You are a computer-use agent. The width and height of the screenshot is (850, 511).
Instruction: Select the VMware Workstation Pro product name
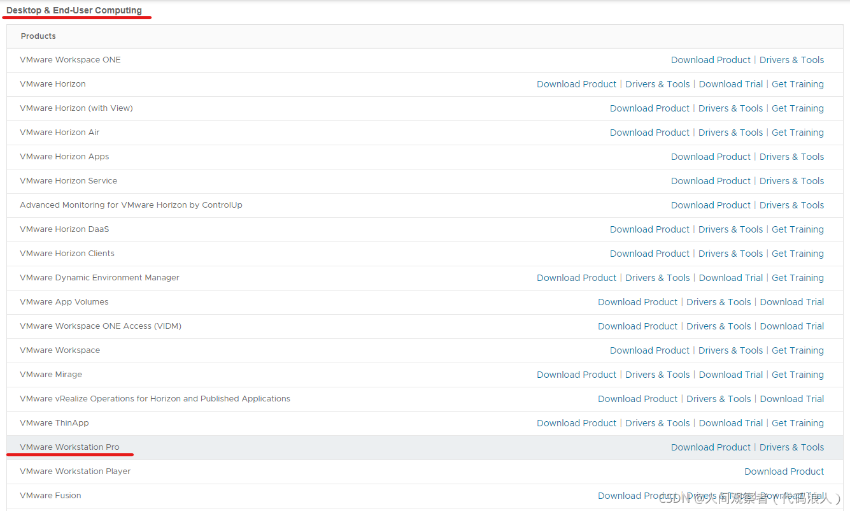click(x=69, y=447)
